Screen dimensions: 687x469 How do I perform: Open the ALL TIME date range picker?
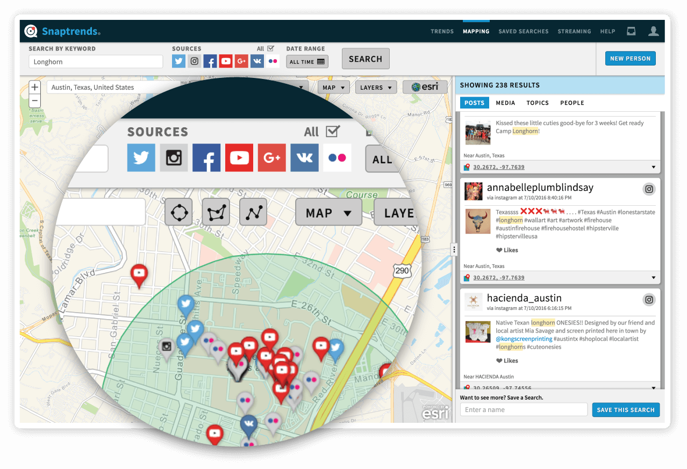307,62
